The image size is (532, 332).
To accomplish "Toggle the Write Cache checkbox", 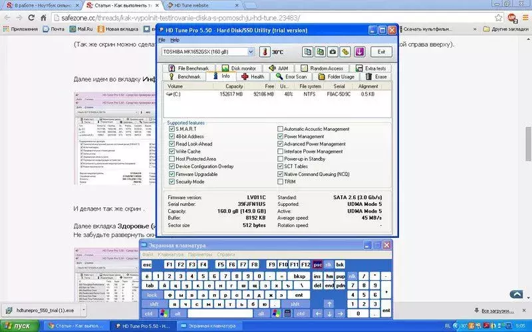I will 172,151.
